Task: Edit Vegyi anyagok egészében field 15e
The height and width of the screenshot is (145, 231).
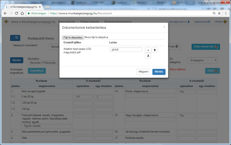Action: tap(186, 116)
